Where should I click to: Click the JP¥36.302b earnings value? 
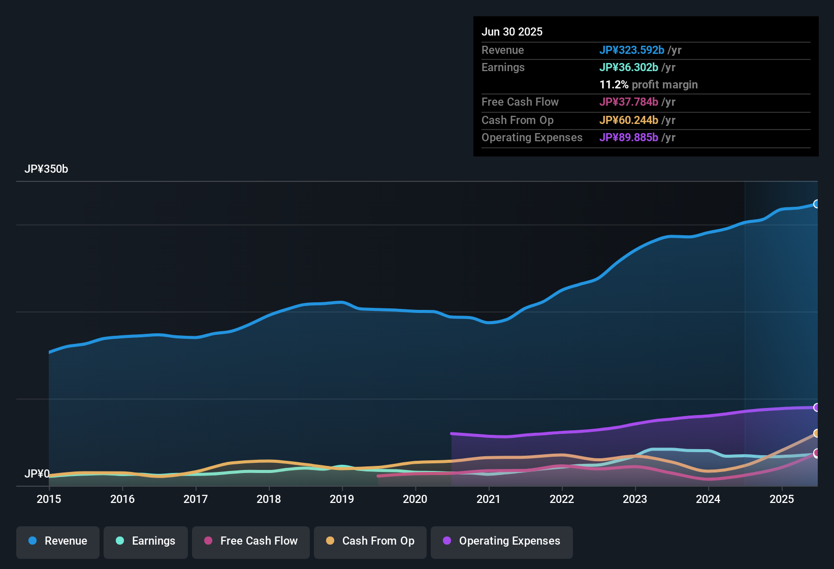pyautogui.click(x=629, y=68)
